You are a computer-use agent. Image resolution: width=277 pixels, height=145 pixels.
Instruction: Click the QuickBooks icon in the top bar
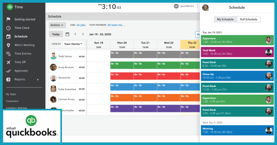point(176,6)
